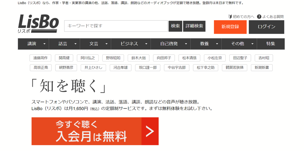Image resolution: width=304 pixels, height=151 pixels.
Task: Select the 遠藤周作 tag
Action: [40, 58]
